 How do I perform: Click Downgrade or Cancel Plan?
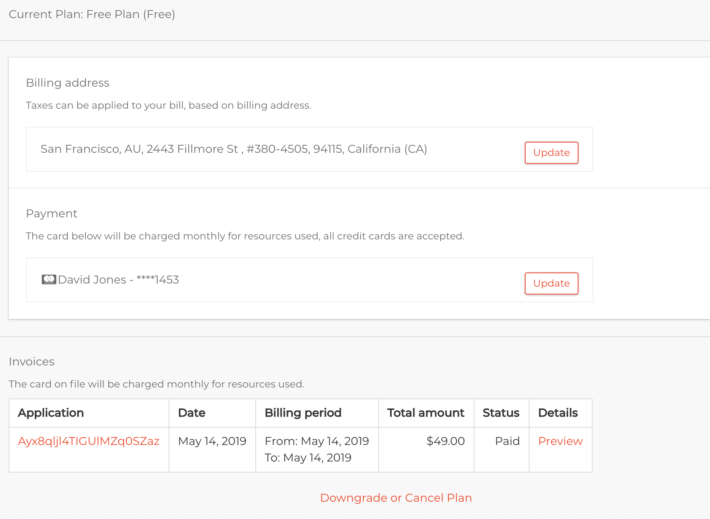(396, 498)
